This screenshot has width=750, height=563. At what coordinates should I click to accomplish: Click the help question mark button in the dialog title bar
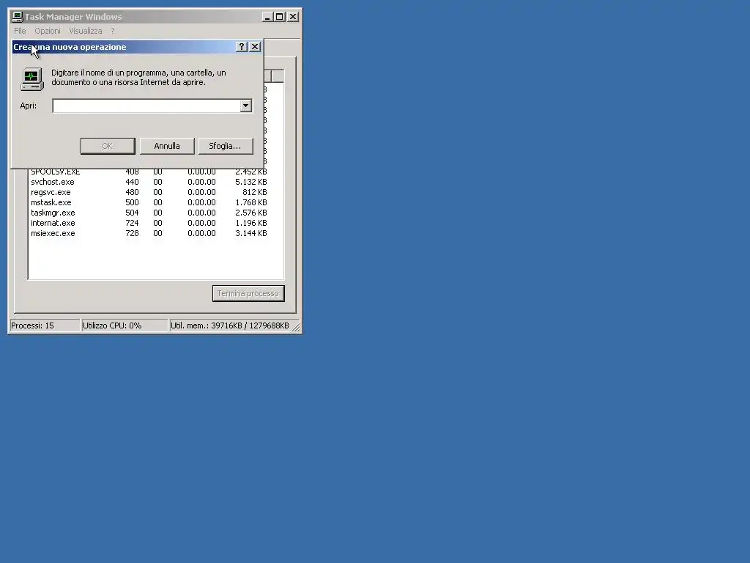point(242,46)
